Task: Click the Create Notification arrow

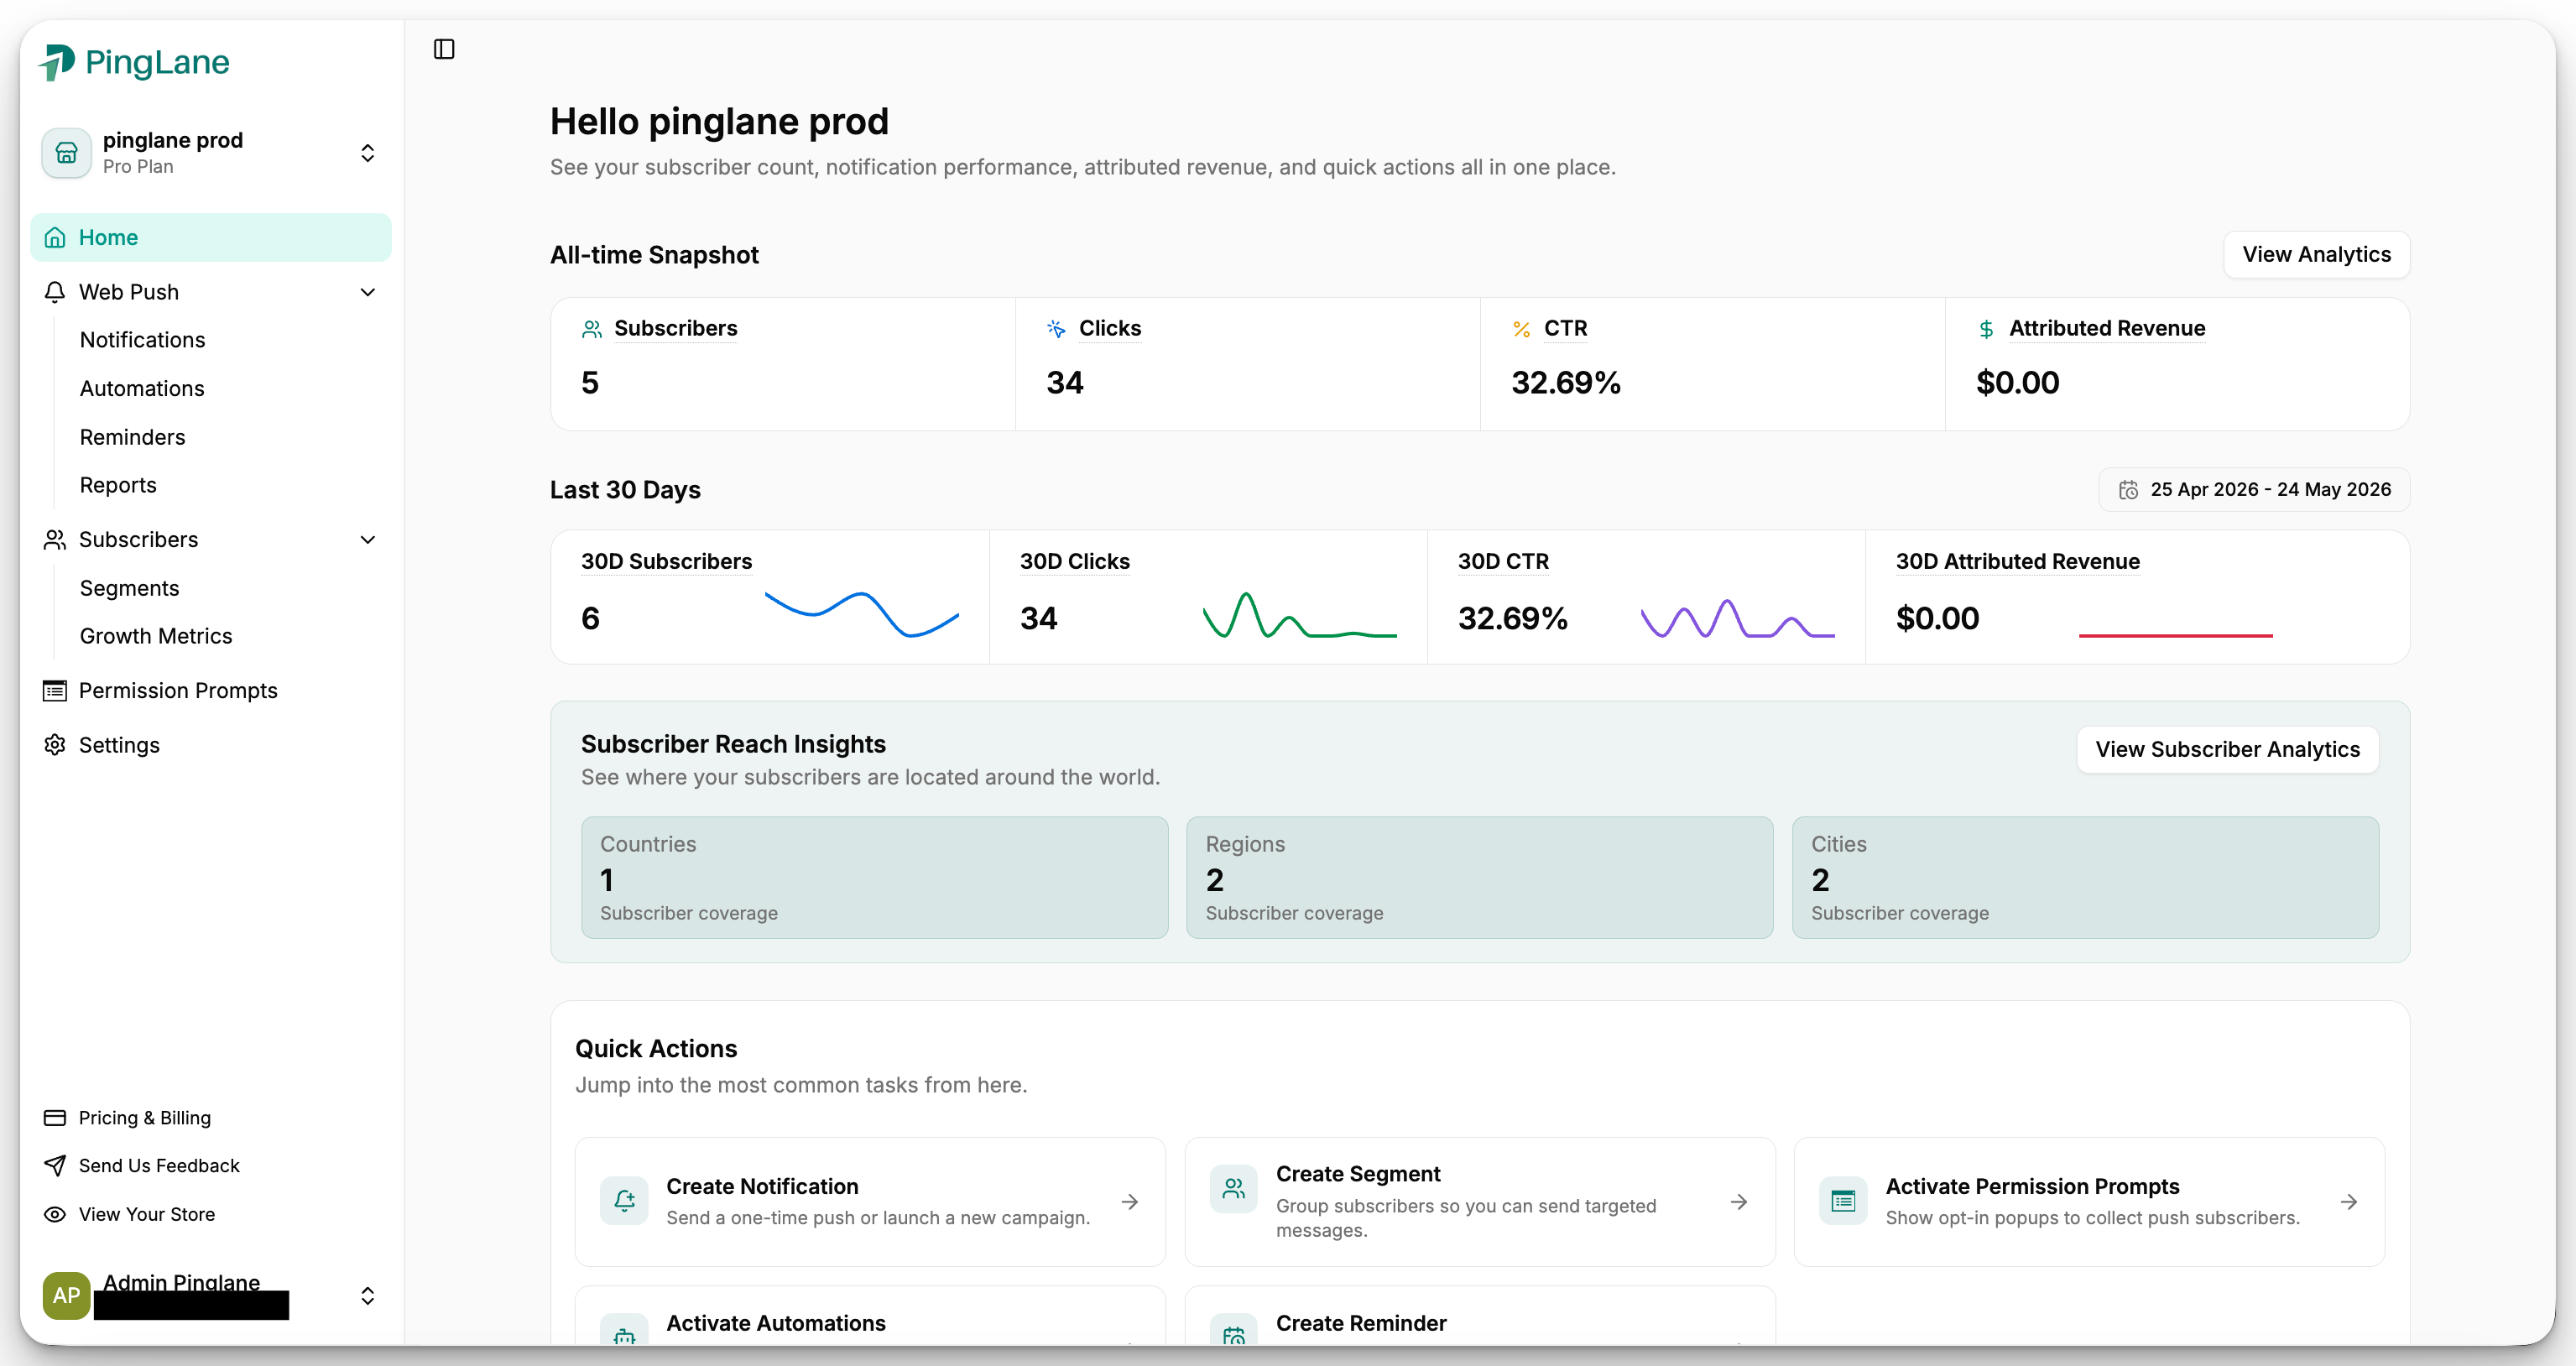Action: pyautogui.click(x=1130, y=1202)
